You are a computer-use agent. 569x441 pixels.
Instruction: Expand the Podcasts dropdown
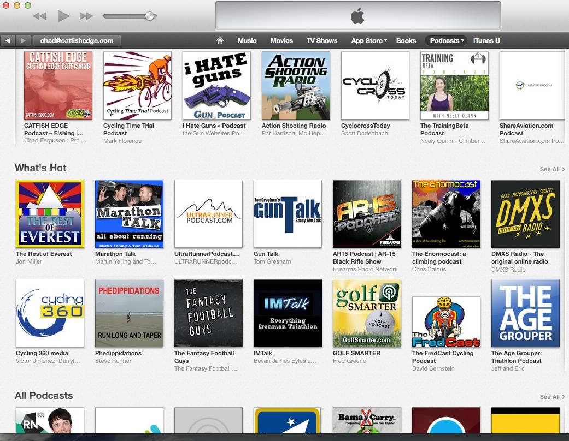tap(447, 41)
